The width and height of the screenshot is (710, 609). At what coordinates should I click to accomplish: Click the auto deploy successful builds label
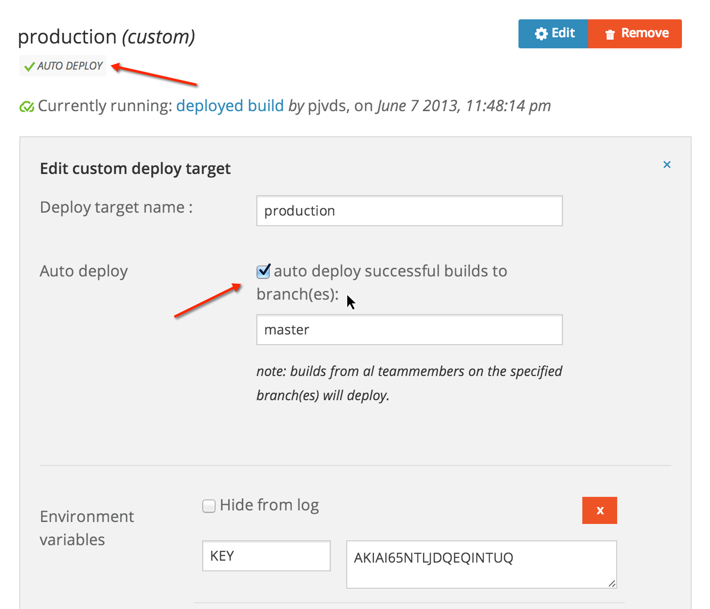click(382, 282)
